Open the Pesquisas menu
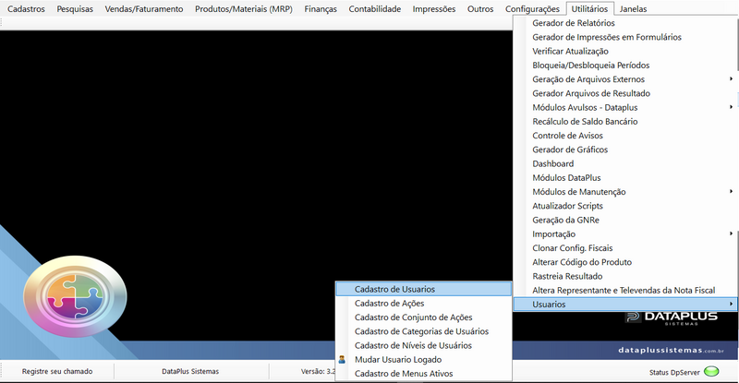Image resolution: width=739 pixels, height=383 pixels. click(x=75, y=9)
